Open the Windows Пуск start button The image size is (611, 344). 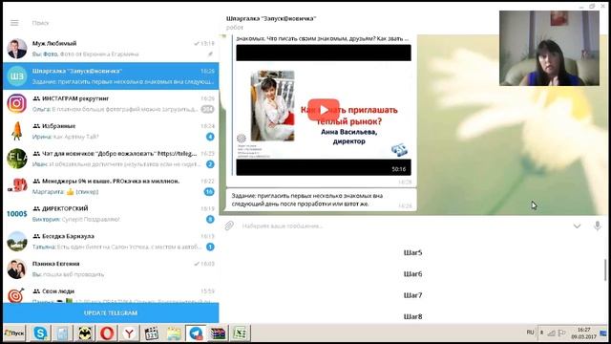pos(14,333)
